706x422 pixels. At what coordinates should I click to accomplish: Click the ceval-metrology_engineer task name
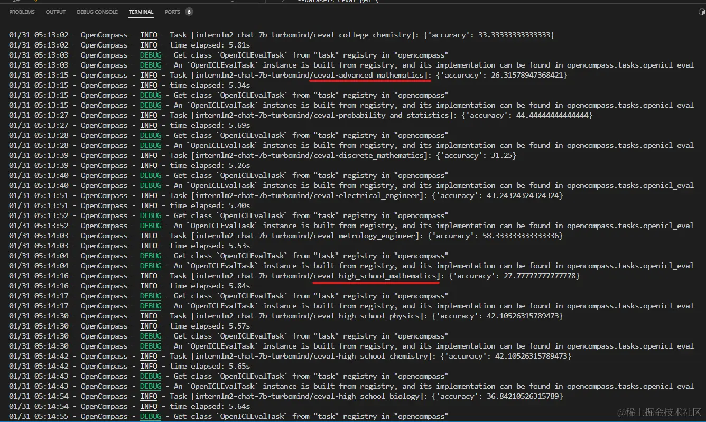tap(364, 236)
